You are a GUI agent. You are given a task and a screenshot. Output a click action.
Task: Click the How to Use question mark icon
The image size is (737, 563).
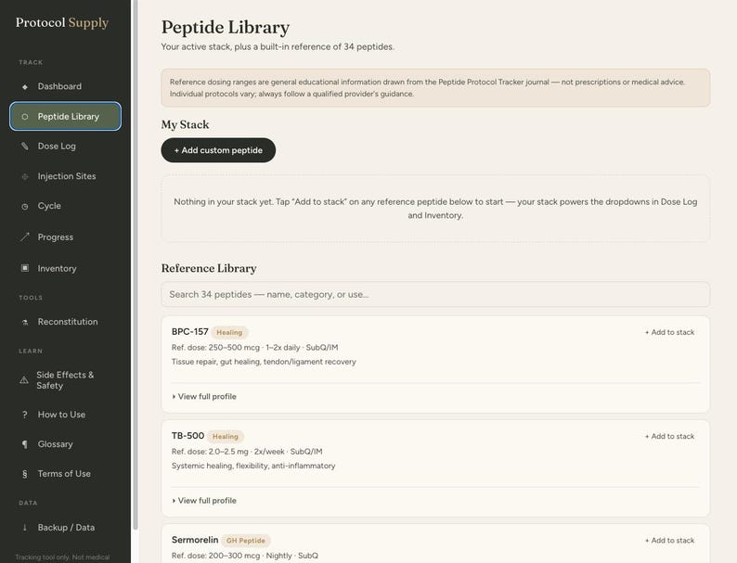click(x=25, y=415)
